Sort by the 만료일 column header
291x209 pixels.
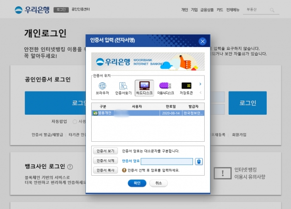171,106
